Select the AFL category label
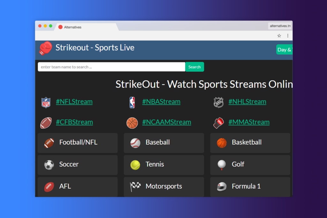The image size is (327, 218). tap(65, 186)
